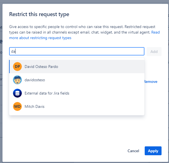
Task: Click empty dialog area left of Cancel
Action: pos(69,151)
